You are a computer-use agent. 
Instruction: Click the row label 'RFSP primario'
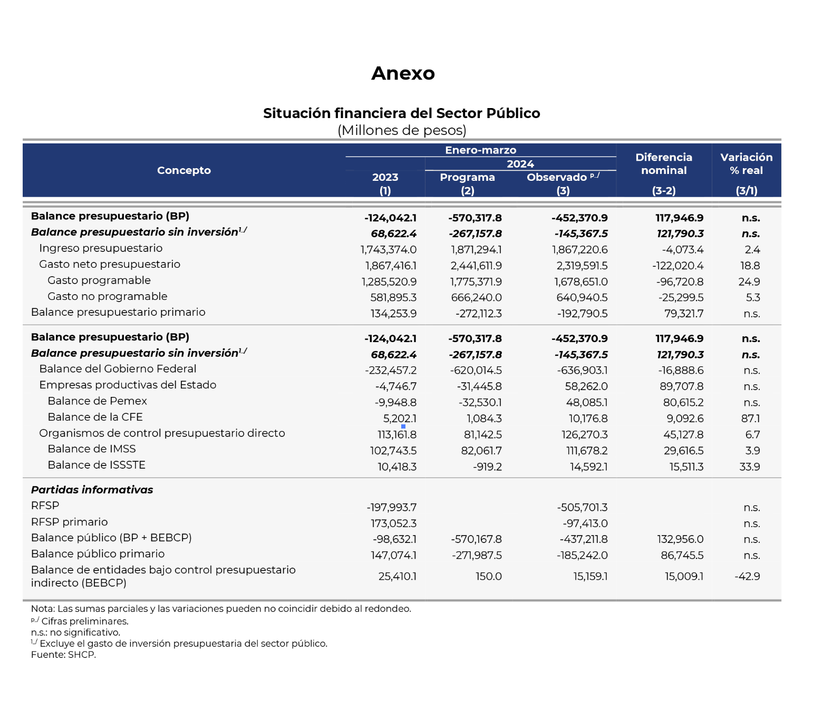[x=69, y=522]
